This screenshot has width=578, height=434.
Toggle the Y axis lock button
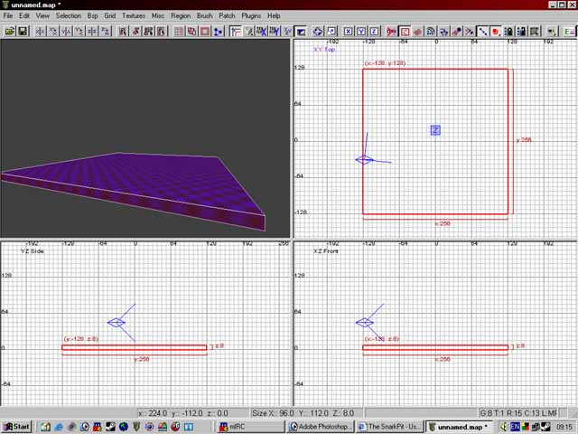click(x=361, y=31)
